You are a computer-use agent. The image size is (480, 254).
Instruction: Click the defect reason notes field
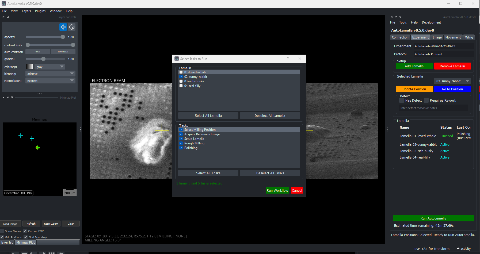click(433, 108)
